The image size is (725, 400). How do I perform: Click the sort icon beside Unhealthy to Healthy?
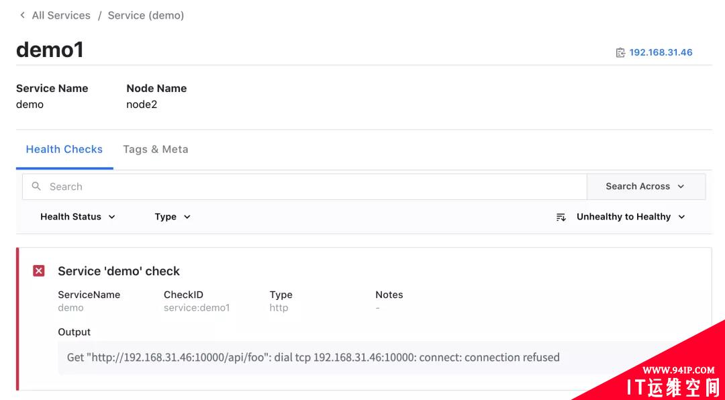(561, 217)
